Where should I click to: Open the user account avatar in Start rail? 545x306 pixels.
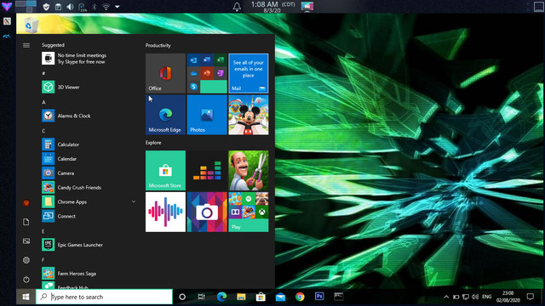point(26,203)
